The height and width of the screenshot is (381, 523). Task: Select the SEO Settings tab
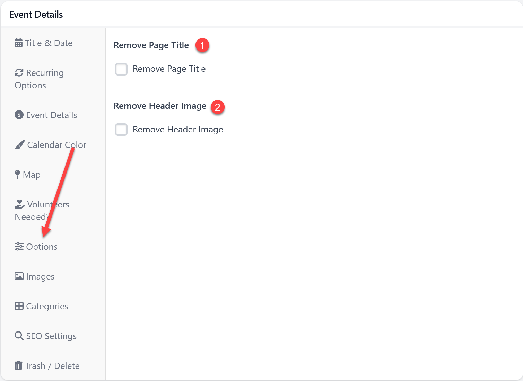tap(51, 336)
